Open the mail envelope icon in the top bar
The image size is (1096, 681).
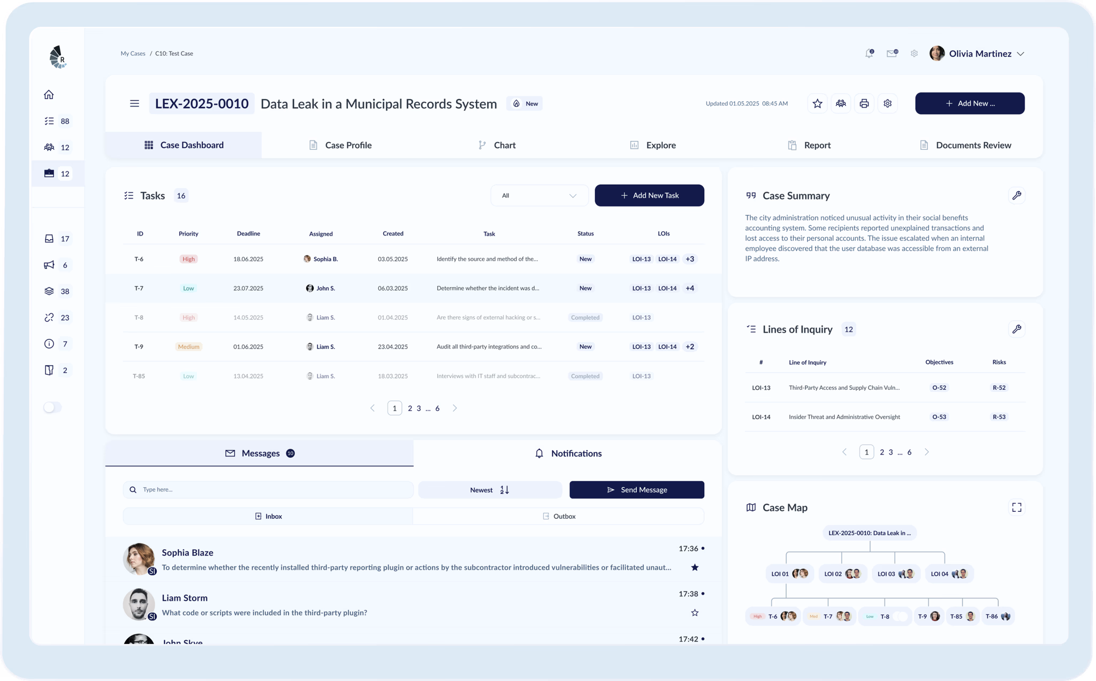pos(892,54)
